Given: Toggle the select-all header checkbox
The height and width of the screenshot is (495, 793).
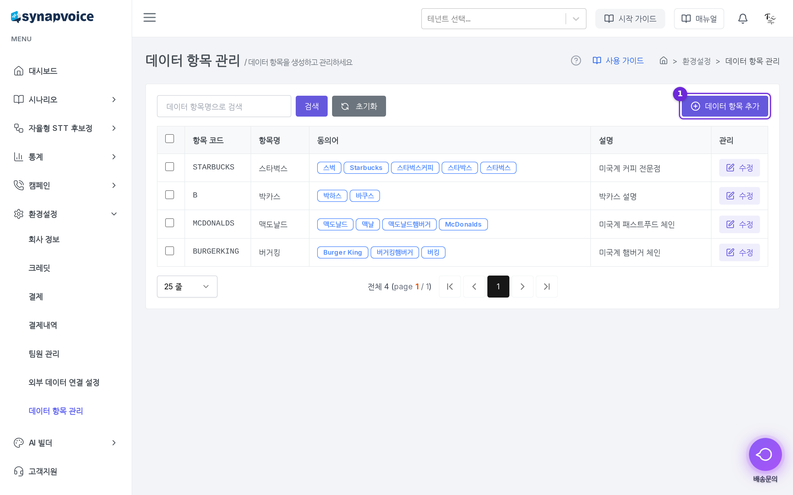Looking at the screenshot, I should [169, 139].
